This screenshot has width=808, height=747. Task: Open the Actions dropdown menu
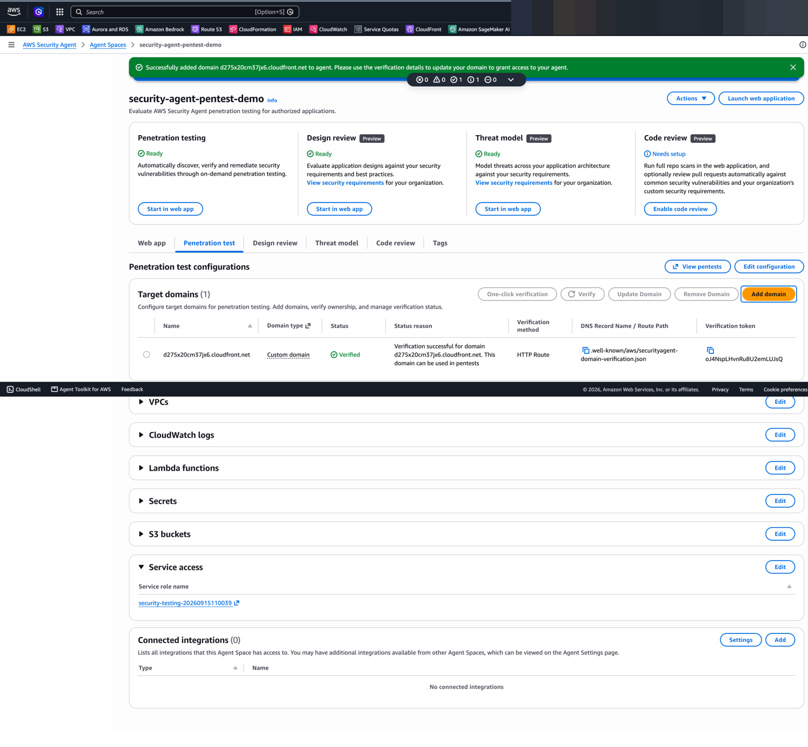691,98
